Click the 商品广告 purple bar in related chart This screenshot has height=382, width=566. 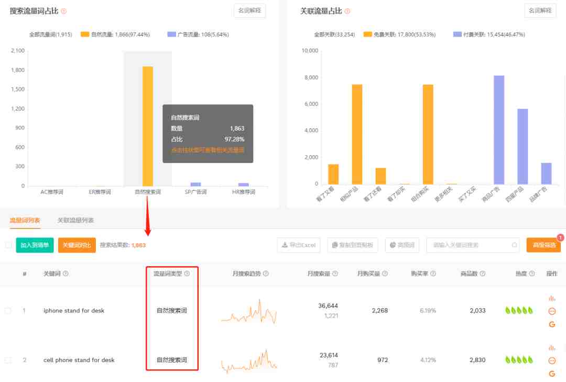point(499,130)
